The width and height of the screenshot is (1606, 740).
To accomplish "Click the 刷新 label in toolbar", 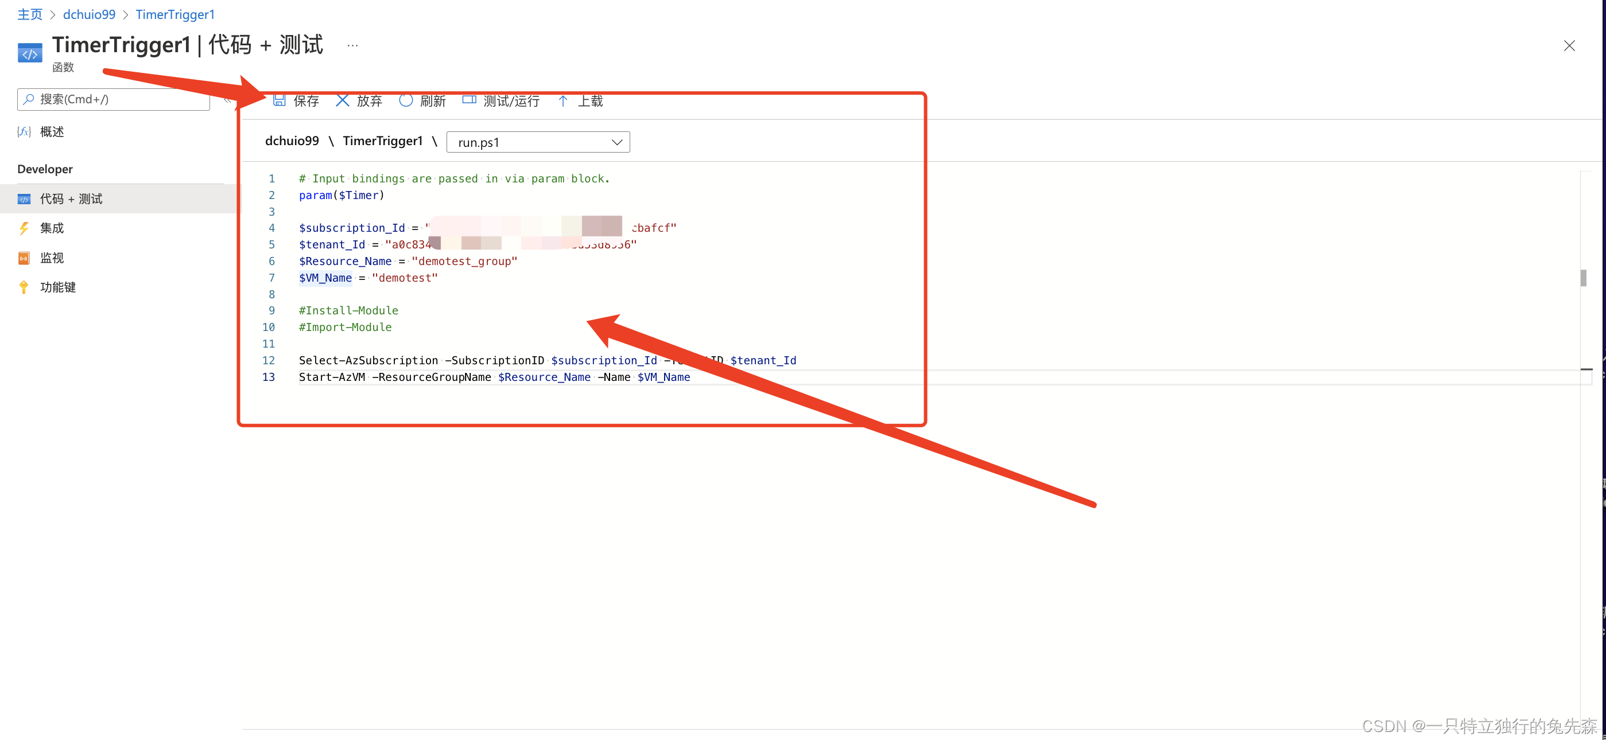I will tap(433, 101).
